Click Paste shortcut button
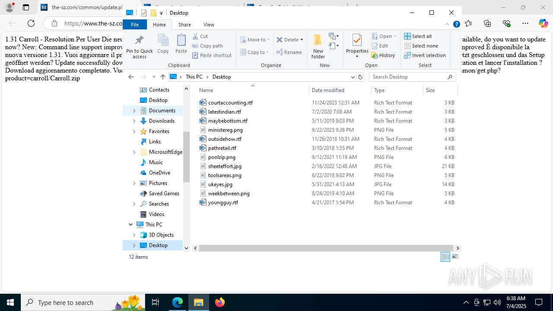Viewport: 553px width, 311px height. tap(212, 55)
